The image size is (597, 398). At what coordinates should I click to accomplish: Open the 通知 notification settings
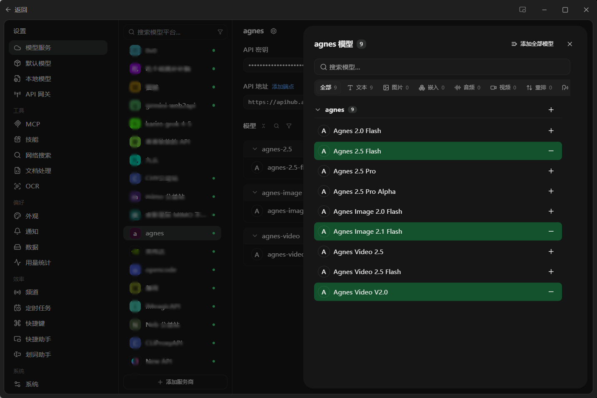click(58, 232)
